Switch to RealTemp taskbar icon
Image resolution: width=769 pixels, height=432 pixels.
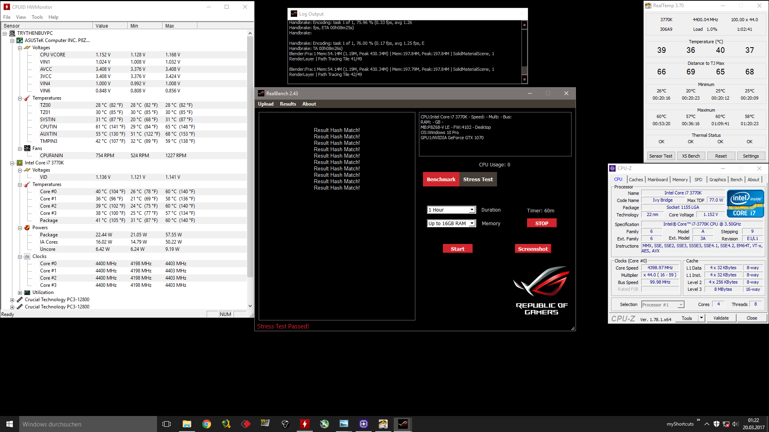[383, 424]
